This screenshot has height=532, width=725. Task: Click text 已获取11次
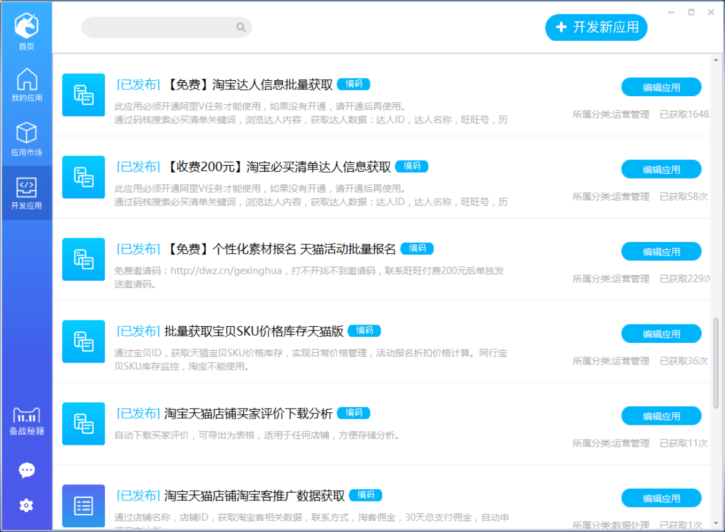click(684, 443)
